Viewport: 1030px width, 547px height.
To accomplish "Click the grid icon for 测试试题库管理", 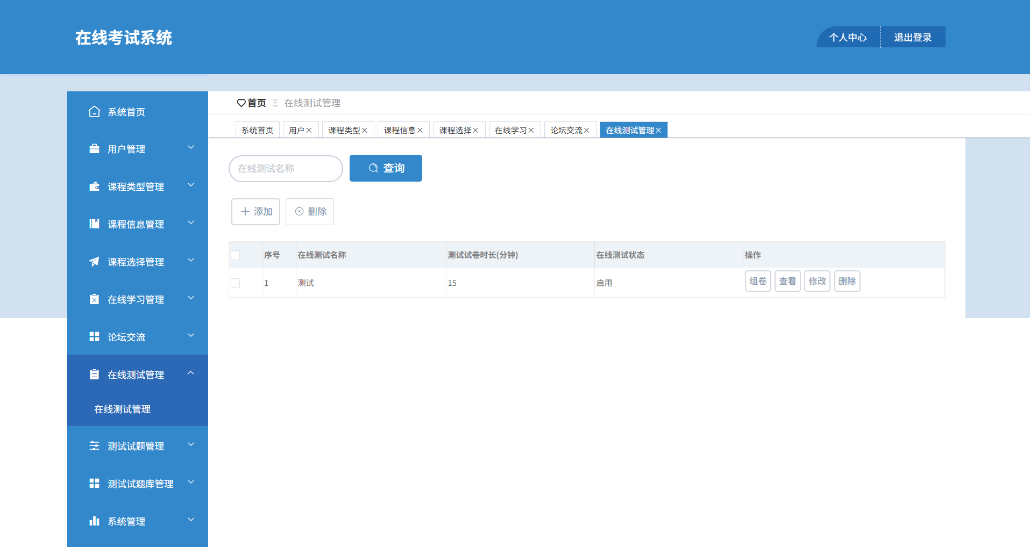I will [94, 484].
